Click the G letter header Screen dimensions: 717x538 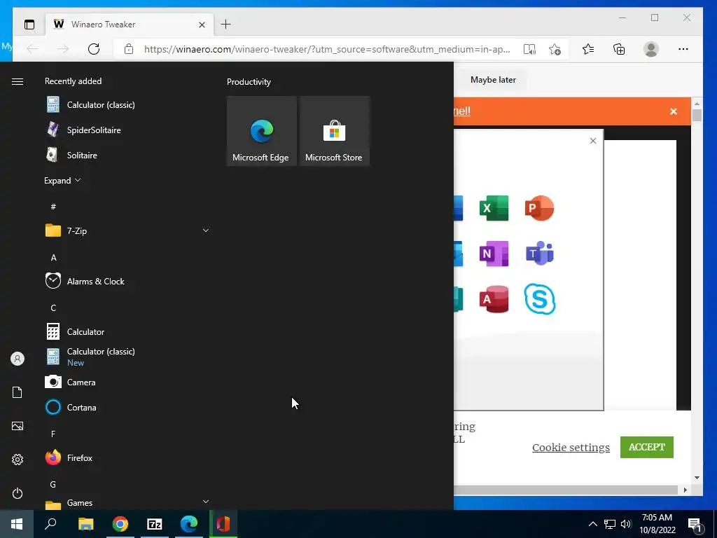pos(53,485)
